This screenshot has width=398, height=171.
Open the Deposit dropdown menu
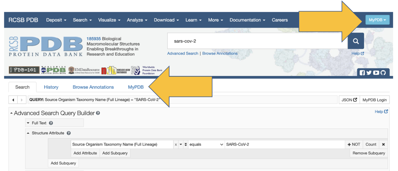pyautogui.click(x=56, y=20)
